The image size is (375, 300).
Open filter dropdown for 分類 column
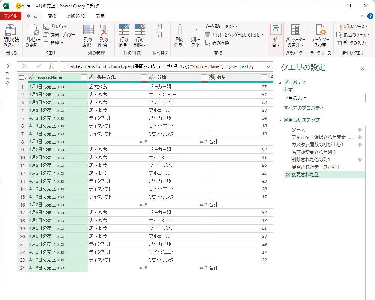pos(204,77)
